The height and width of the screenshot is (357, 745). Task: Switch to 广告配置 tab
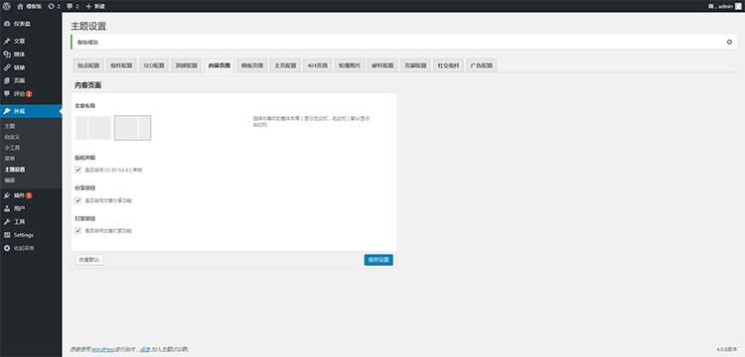coord(482,65)
